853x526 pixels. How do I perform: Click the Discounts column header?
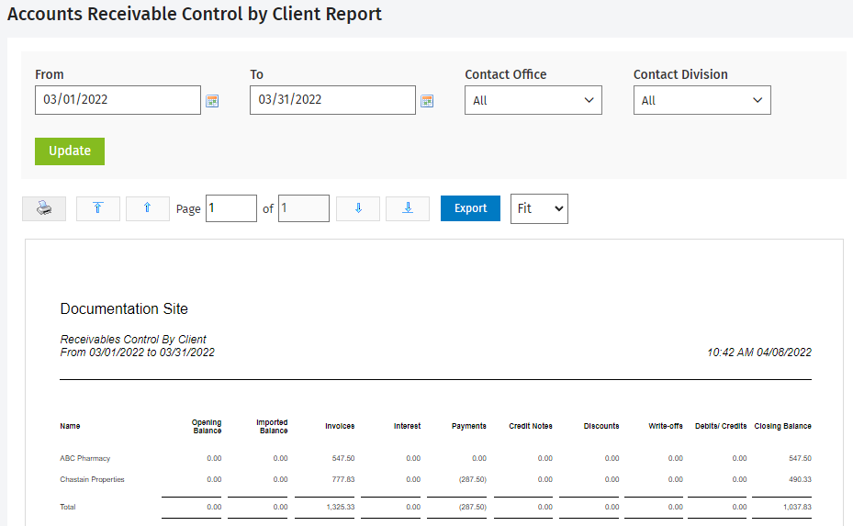pos(601,426)
